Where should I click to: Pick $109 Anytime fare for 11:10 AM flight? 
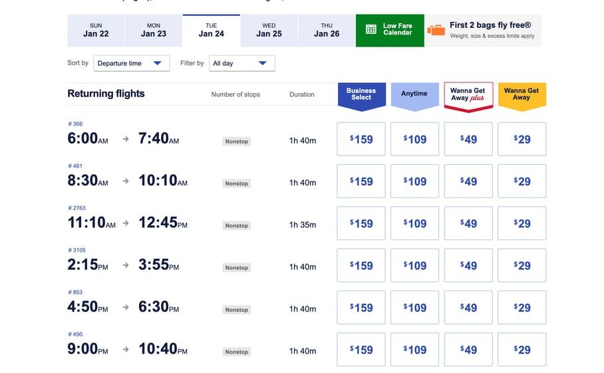tap(414, 223)
